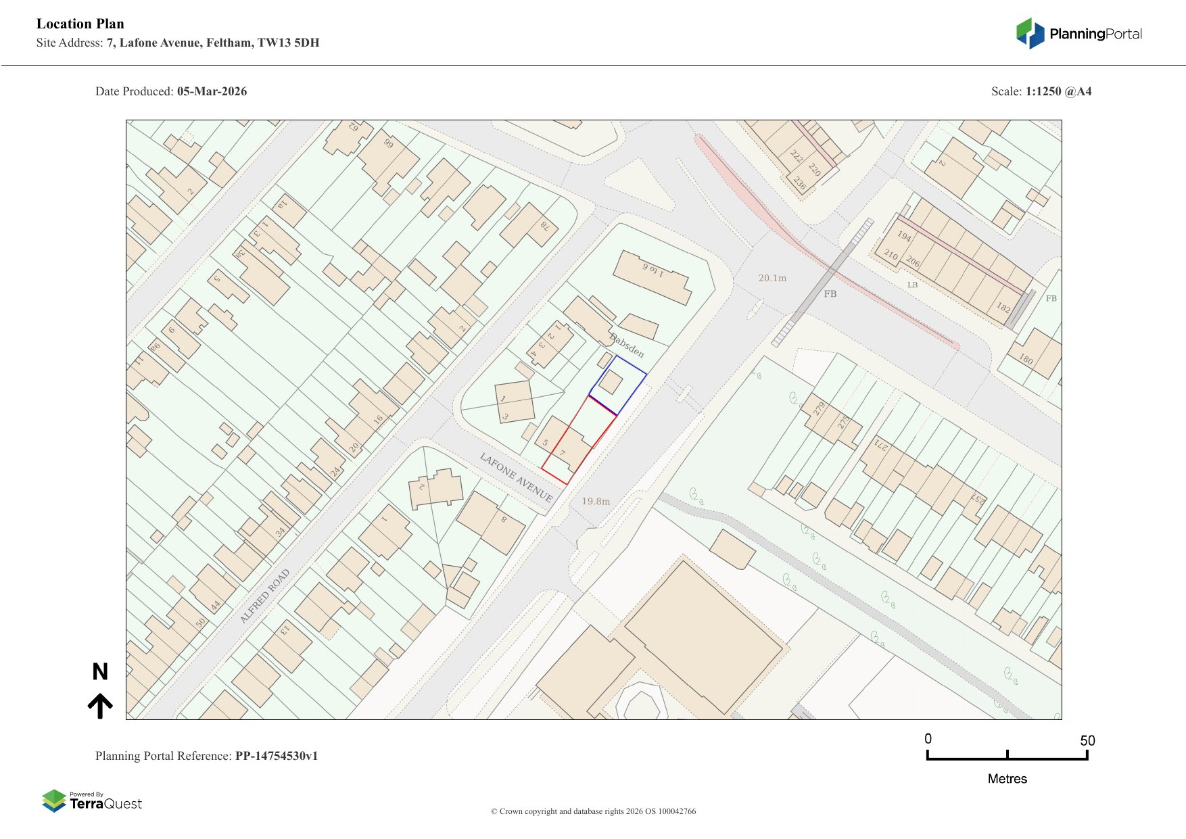The image size is (1186, 839).
Task: Click the Dabsden property label
Action: point(627,345)
